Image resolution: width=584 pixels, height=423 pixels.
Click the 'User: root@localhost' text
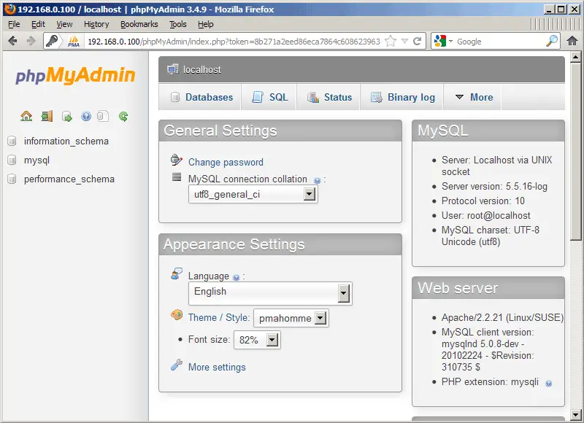(485, 215)
